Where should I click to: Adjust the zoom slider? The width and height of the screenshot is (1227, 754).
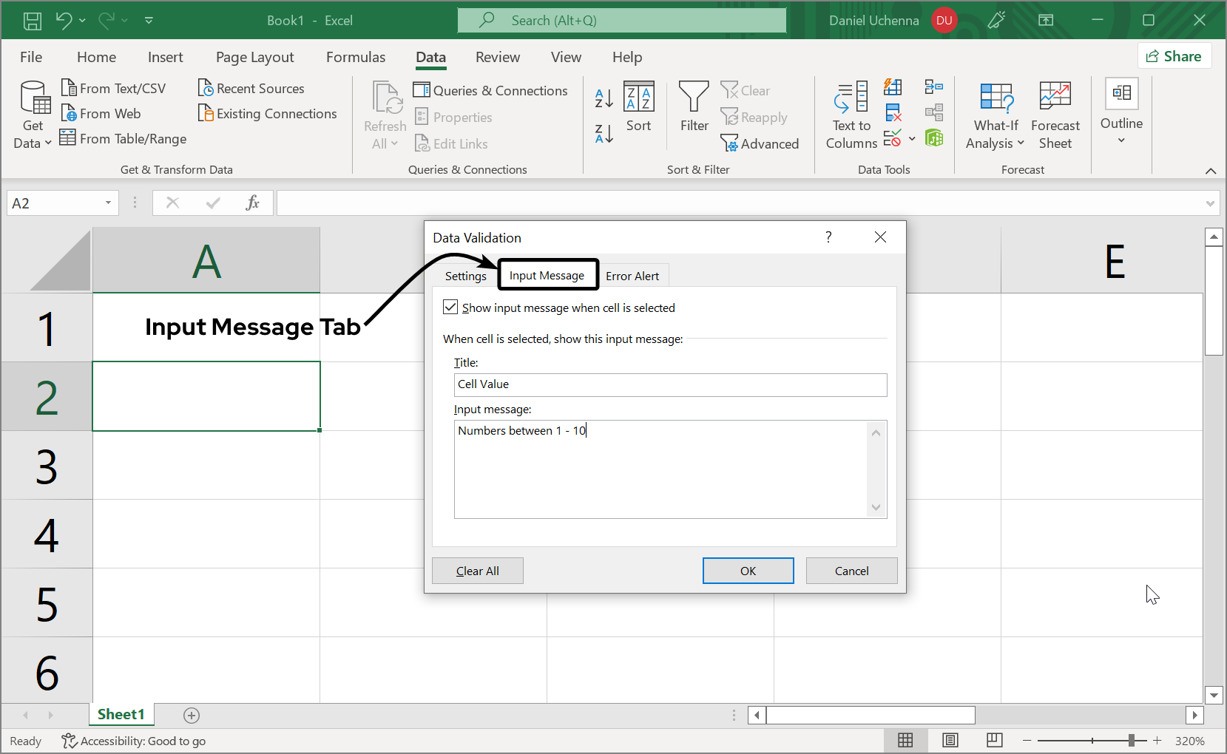[1132, 740]
